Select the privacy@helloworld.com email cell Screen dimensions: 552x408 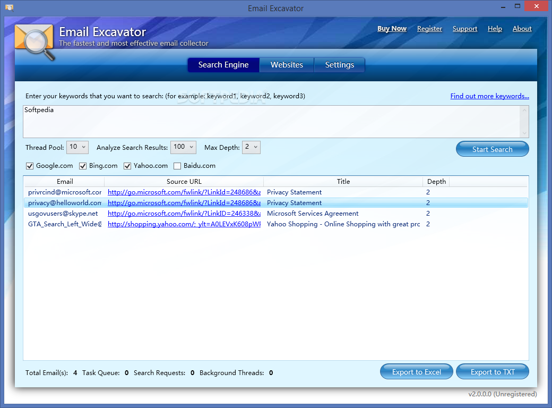click(x=65, y=202)
